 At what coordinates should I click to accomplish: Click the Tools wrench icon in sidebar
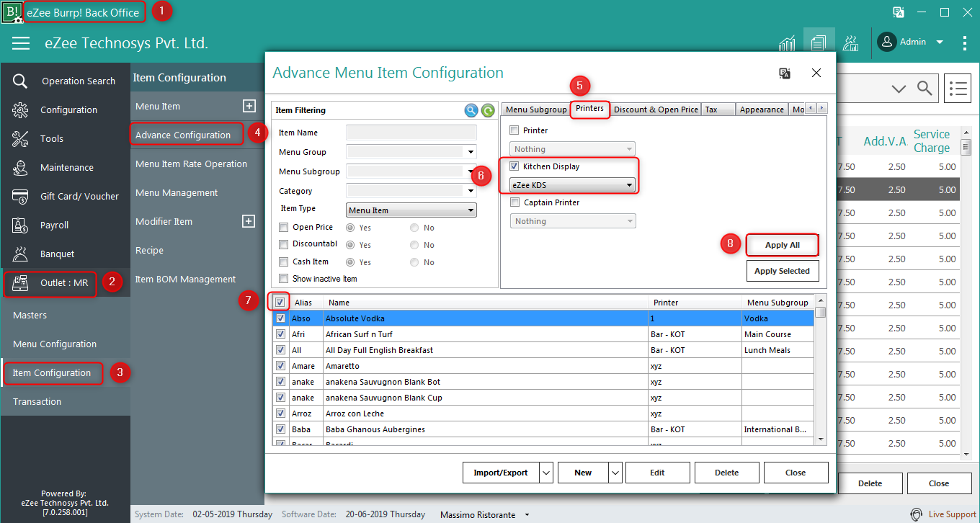[20, 138]
